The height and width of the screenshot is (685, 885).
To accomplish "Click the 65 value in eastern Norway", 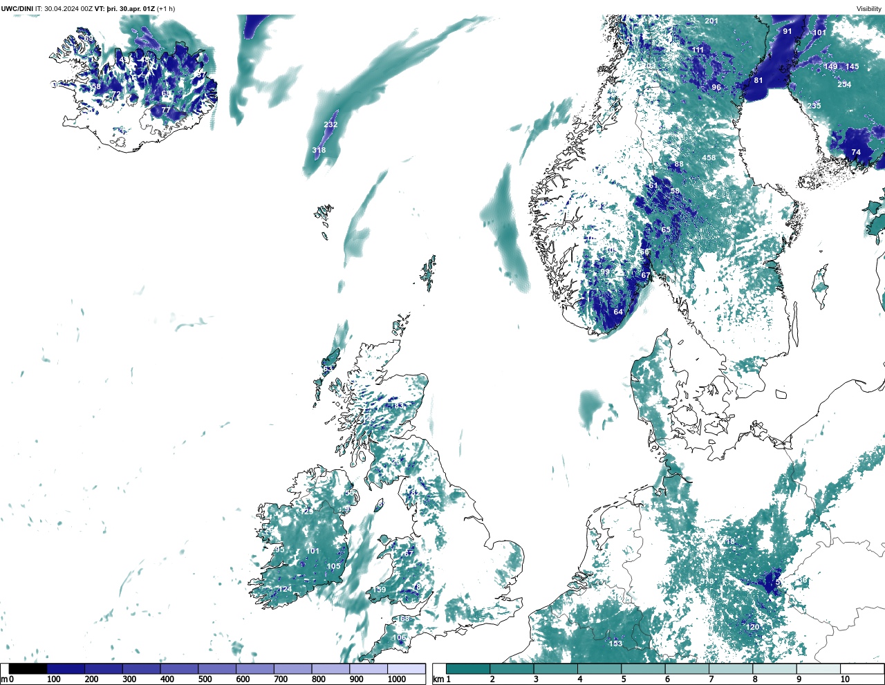I will tap(666, 230).
